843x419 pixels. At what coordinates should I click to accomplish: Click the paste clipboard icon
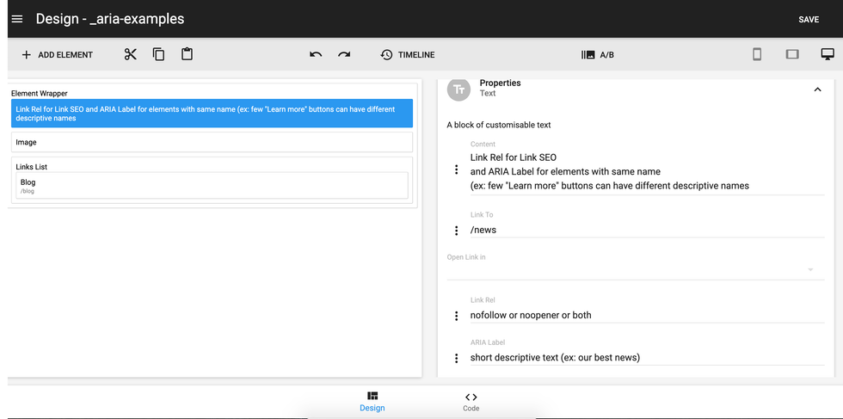click(x=187, y=54)
